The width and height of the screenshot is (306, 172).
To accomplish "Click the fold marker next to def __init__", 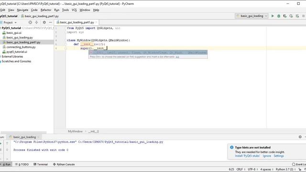I will click(66, 44).
